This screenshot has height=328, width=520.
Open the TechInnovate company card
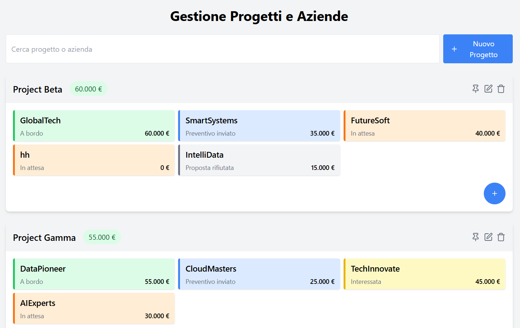424,274
